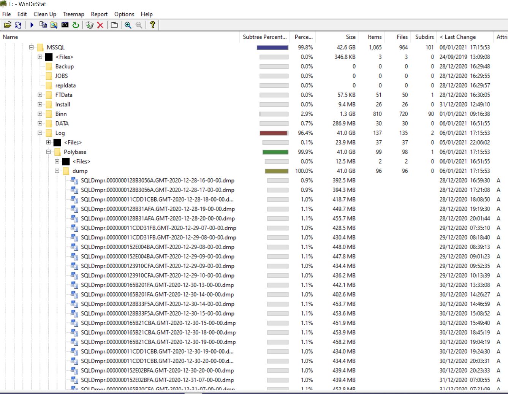Click the black Files icon under Polybase
Image resolution: width=508 pixels, height=394 pixels.
coord(66,161)
